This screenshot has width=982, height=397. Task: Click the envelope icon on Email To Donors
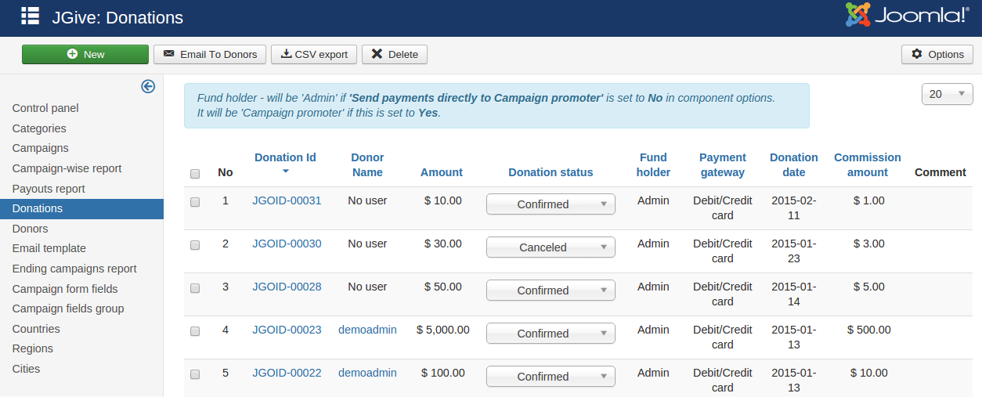pos(168,54)
